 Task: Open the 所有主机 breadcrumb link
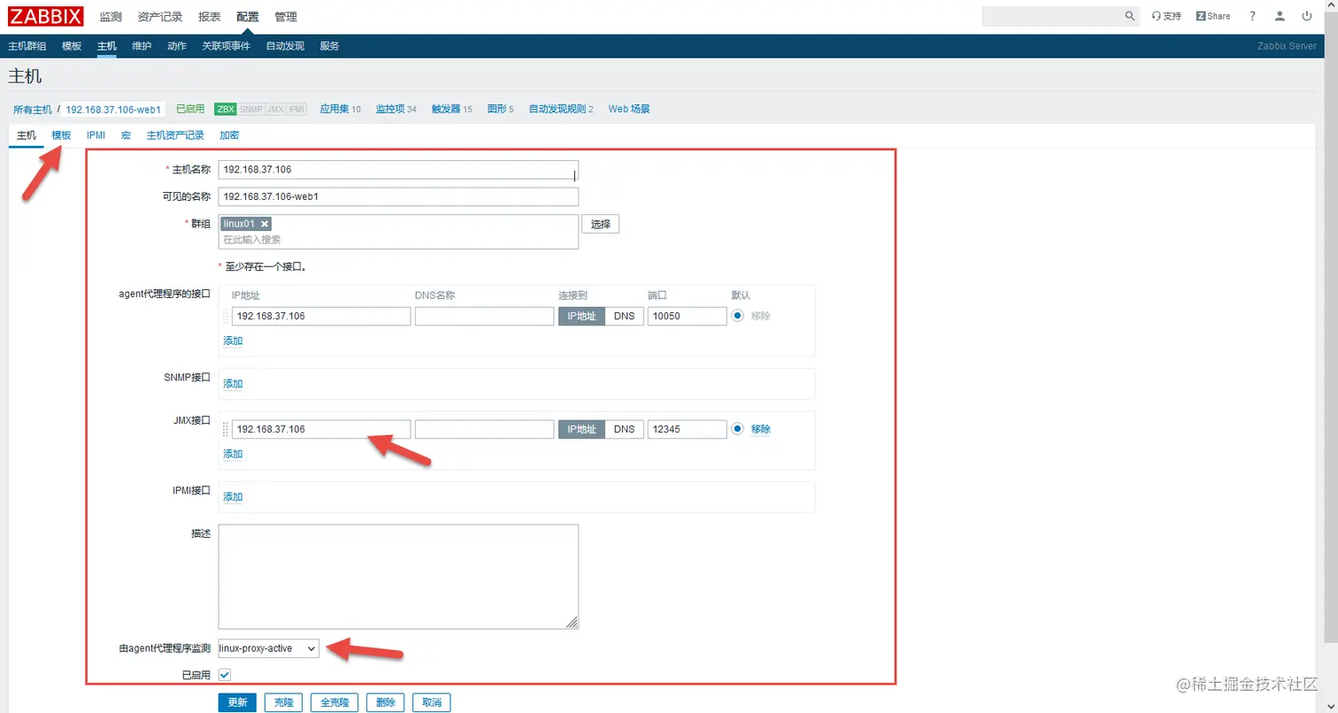click(x=33, y=110)
